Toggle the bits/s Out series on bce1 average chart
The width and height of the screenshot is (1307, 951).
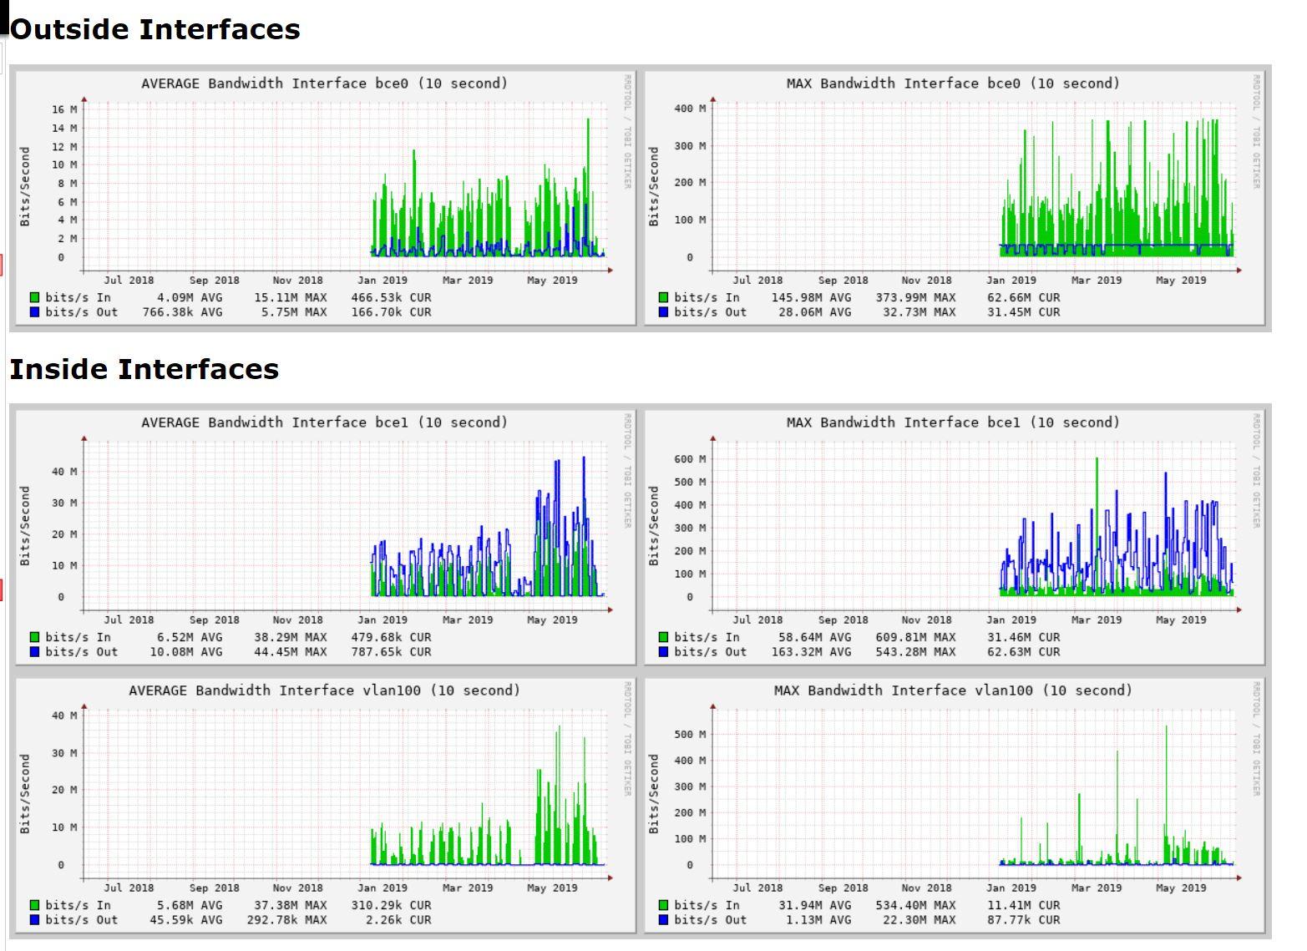[33, 652]
